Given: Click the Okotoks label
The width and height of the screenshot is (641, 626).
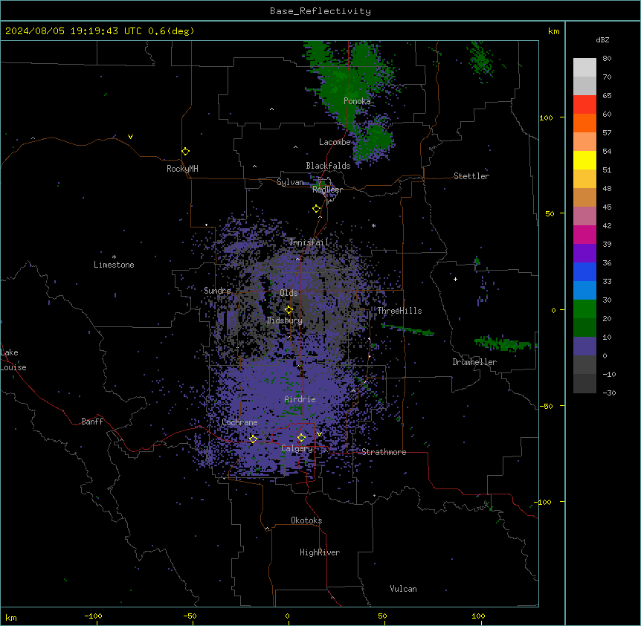Looking at the screenshot, I should (306, 520).
